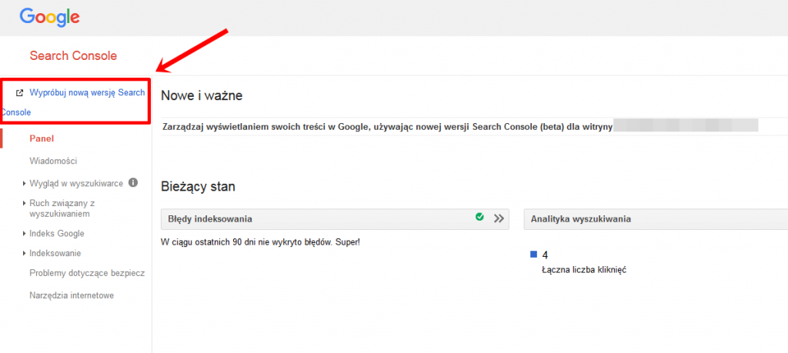Open Indeks Google in sidebar
The height and width of the screenshot is (353, 788).
(57, 234)
